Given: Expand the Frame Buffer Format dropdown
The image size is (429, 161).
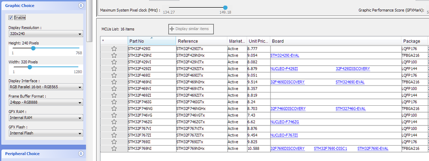Looking at the screenshot, I should click(x=46, y=103).
